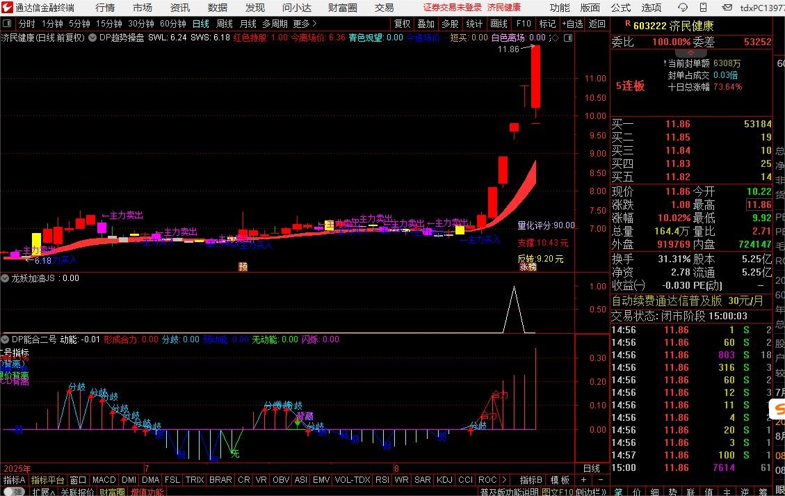
Task: Open the 更多 periods dropdown
Action: [x=305, y=24]
